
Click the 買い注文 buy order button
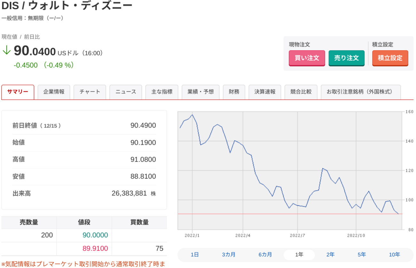(x=307, y=58)
